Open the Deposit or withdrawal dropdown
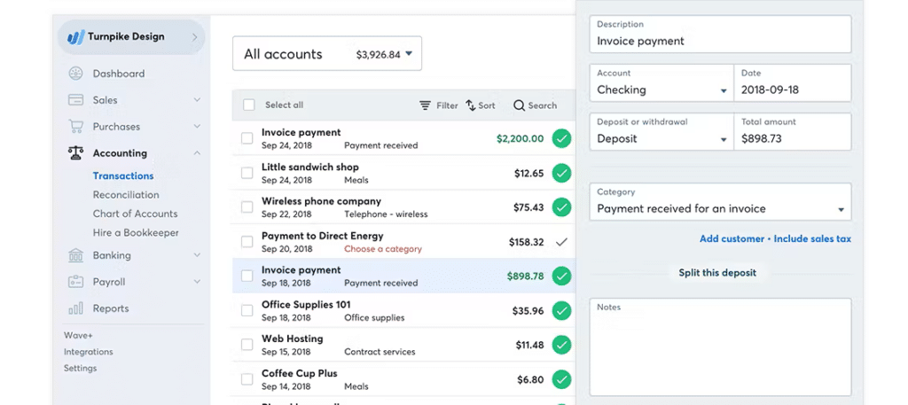The height and width of the screenshot is (405, 908). click(661, 131)
